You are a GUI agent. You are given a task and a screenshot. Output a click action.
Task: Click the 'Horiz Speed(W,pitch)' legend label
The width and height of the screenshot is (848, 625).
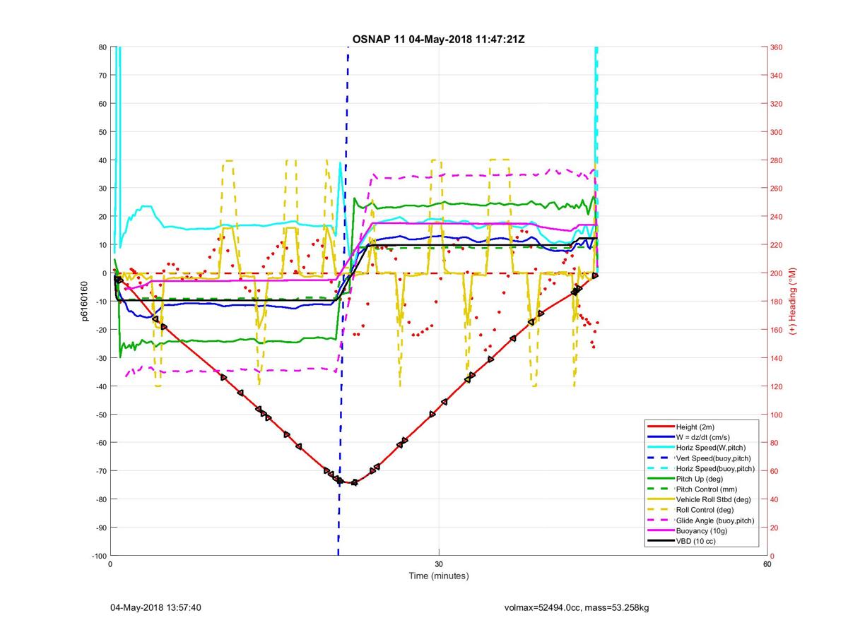pyautogui.click(x=711, y=447)
